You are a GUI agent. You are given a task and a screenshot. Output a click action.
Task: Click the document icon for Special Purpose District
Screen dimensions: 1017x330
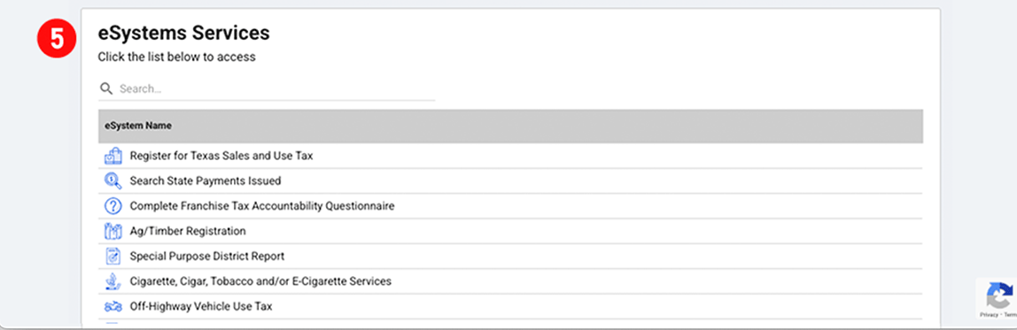pos(113,256)
